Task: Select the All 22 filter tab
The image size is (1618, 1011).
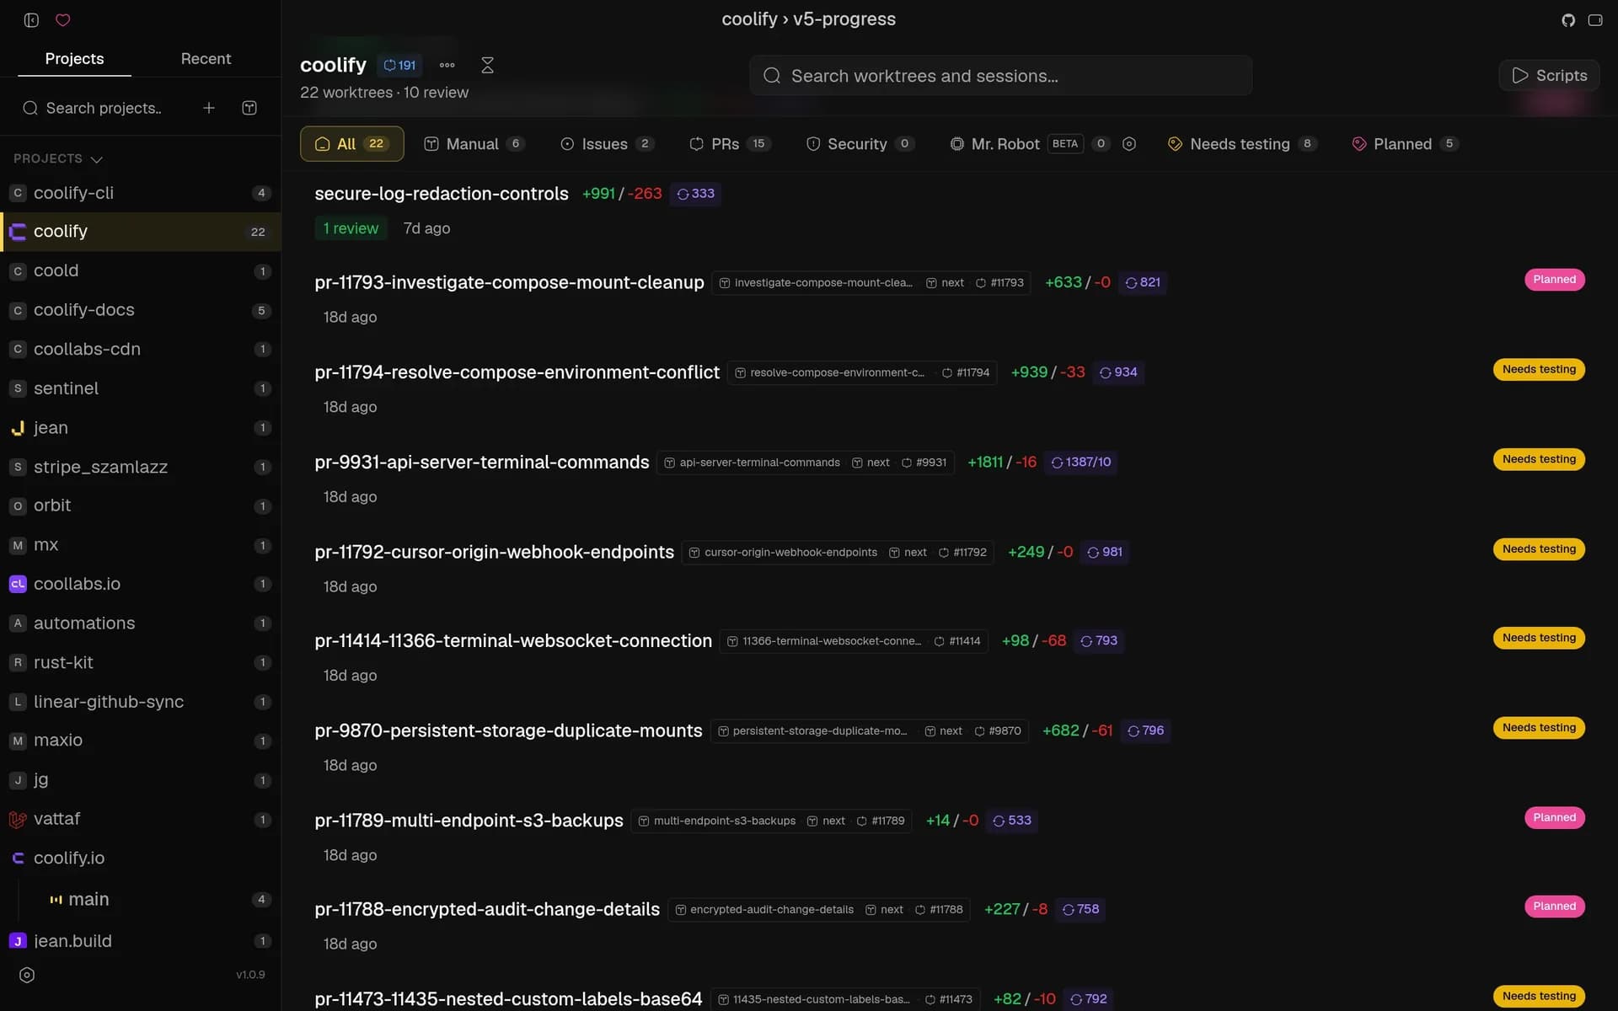Action: [x=351, y=144]
